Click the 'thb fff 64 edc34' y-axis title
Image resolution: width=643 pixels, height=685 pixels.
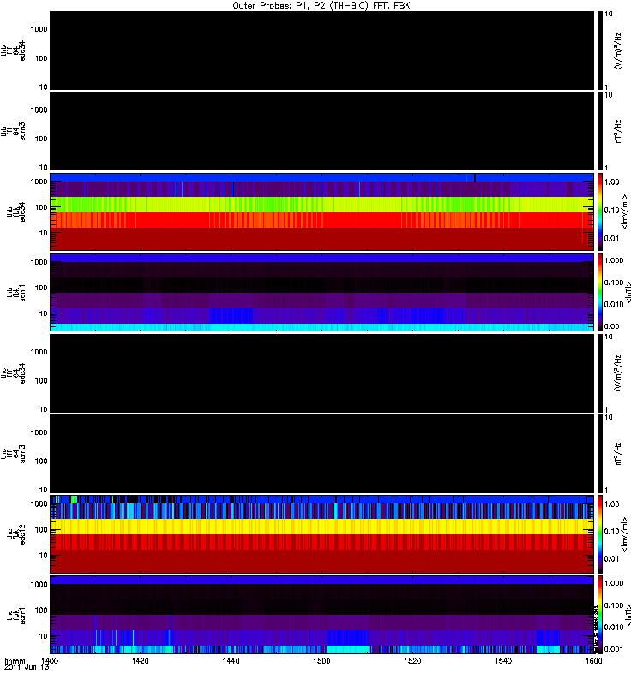click(x=13, y=51)
